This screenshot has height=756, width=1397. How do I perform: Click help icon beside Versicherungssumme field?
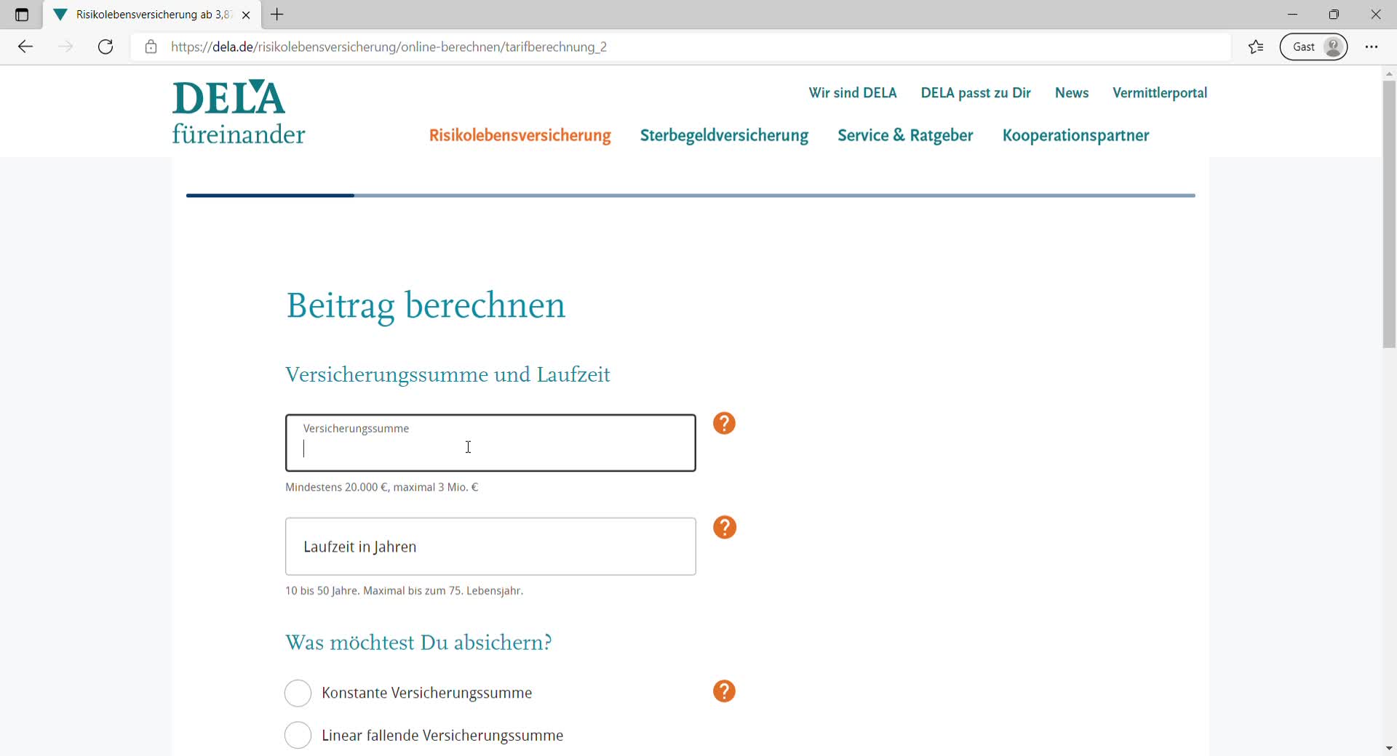724,423
